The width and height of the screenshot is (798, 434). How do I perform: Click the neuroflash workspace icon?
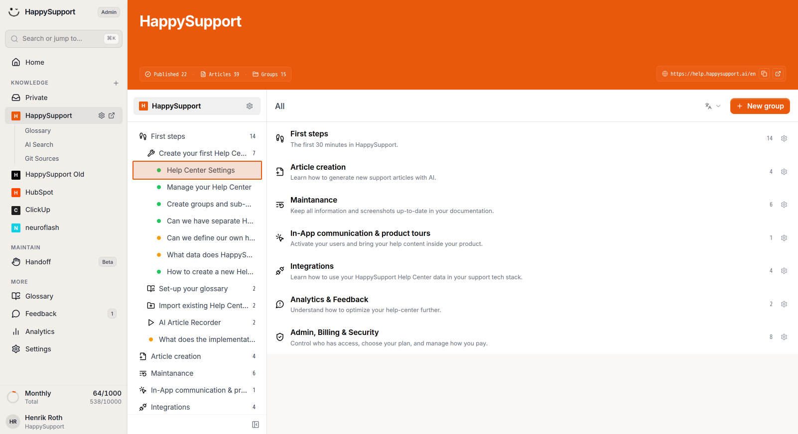point(16,228)
